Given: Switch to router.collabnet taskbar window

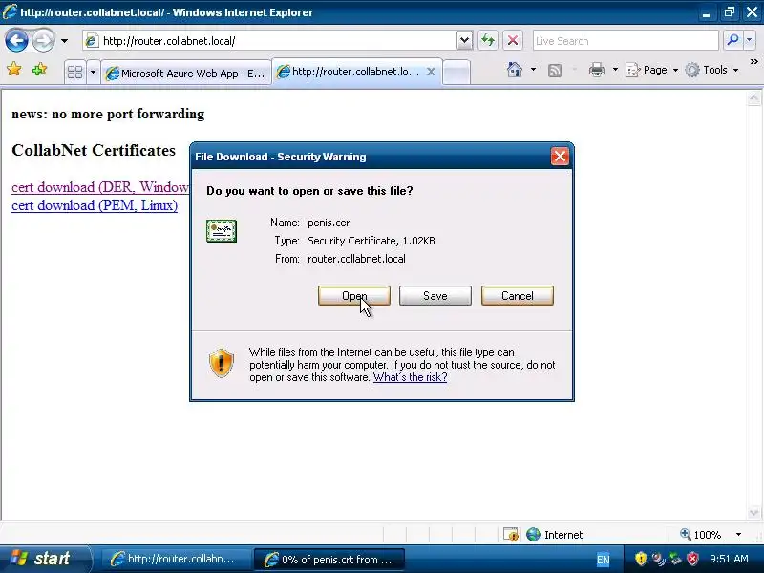Looking at the screenshot, I should coord(175,559).
